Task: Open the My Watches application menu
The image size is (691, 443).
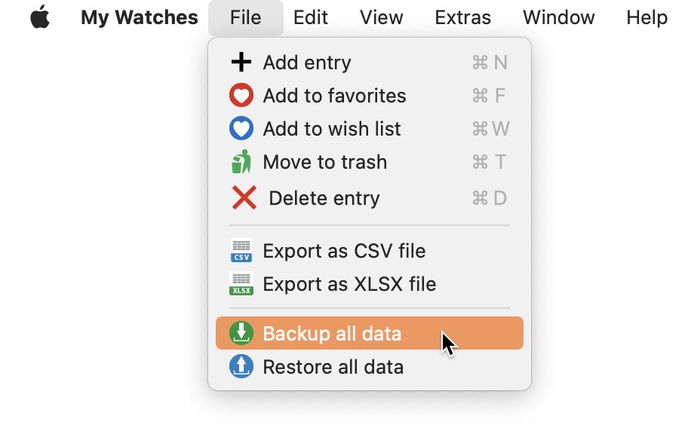Action: click(x=140, y=17)
